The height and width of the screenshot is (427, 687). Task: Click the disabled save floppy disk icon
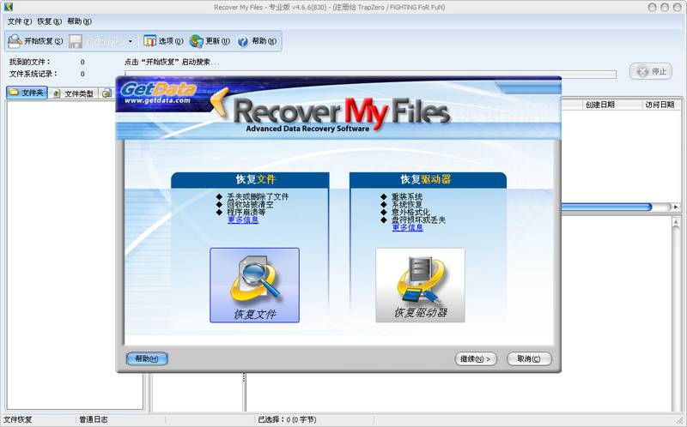pos(76,41)
